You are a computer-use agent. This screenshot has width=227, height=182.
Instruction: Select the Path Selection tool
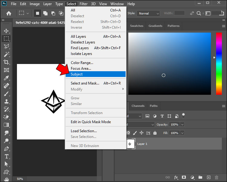[x=6, y=164]
